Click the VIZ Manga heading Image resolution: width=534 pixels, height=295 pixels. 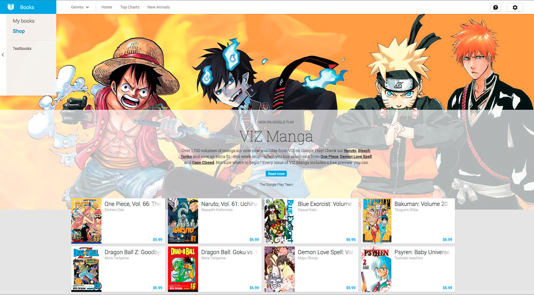[x=276, y=136]
